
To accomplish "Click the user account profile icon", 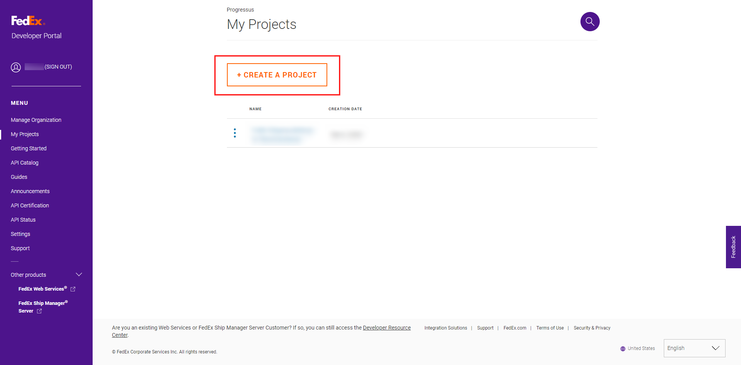I will (16, 67).
